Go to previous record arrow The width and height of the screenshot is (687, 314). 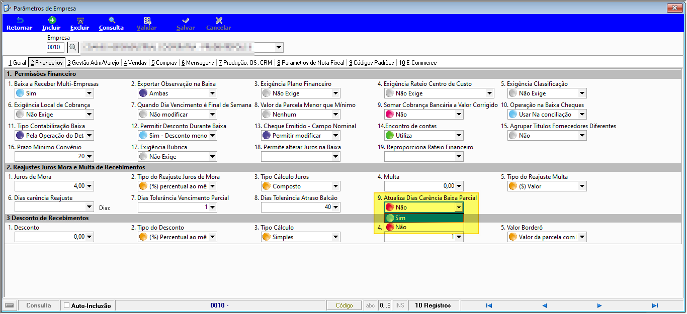544,305
